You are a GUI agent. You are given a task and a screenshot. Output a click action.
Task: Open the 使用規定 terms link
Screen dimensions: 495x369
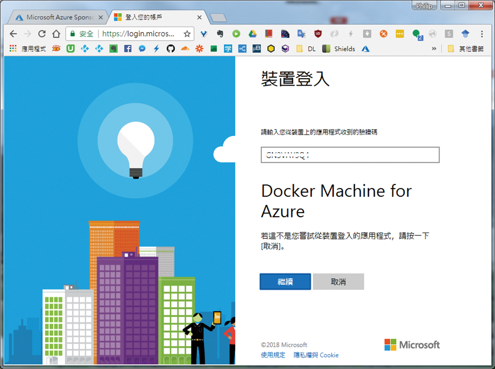coord(273,355)
